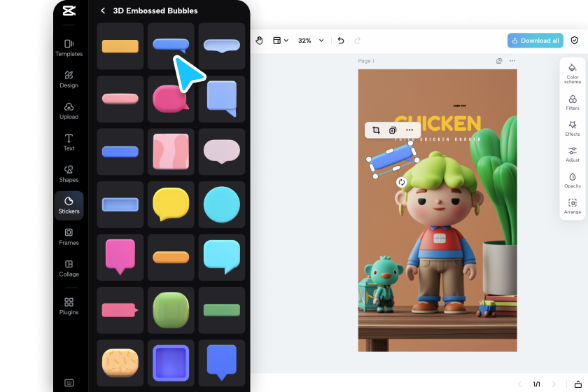This screenshot has height=392, width=588.
Task: Add the magenta rounded speech bubble sticker
Action: pos(171,99)
